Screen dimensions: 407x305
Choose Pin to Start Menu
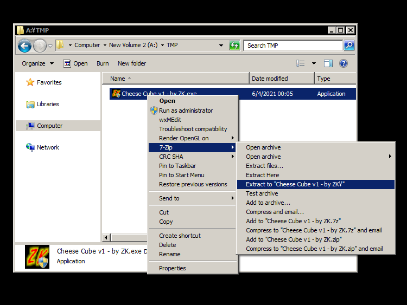point(193,175)
